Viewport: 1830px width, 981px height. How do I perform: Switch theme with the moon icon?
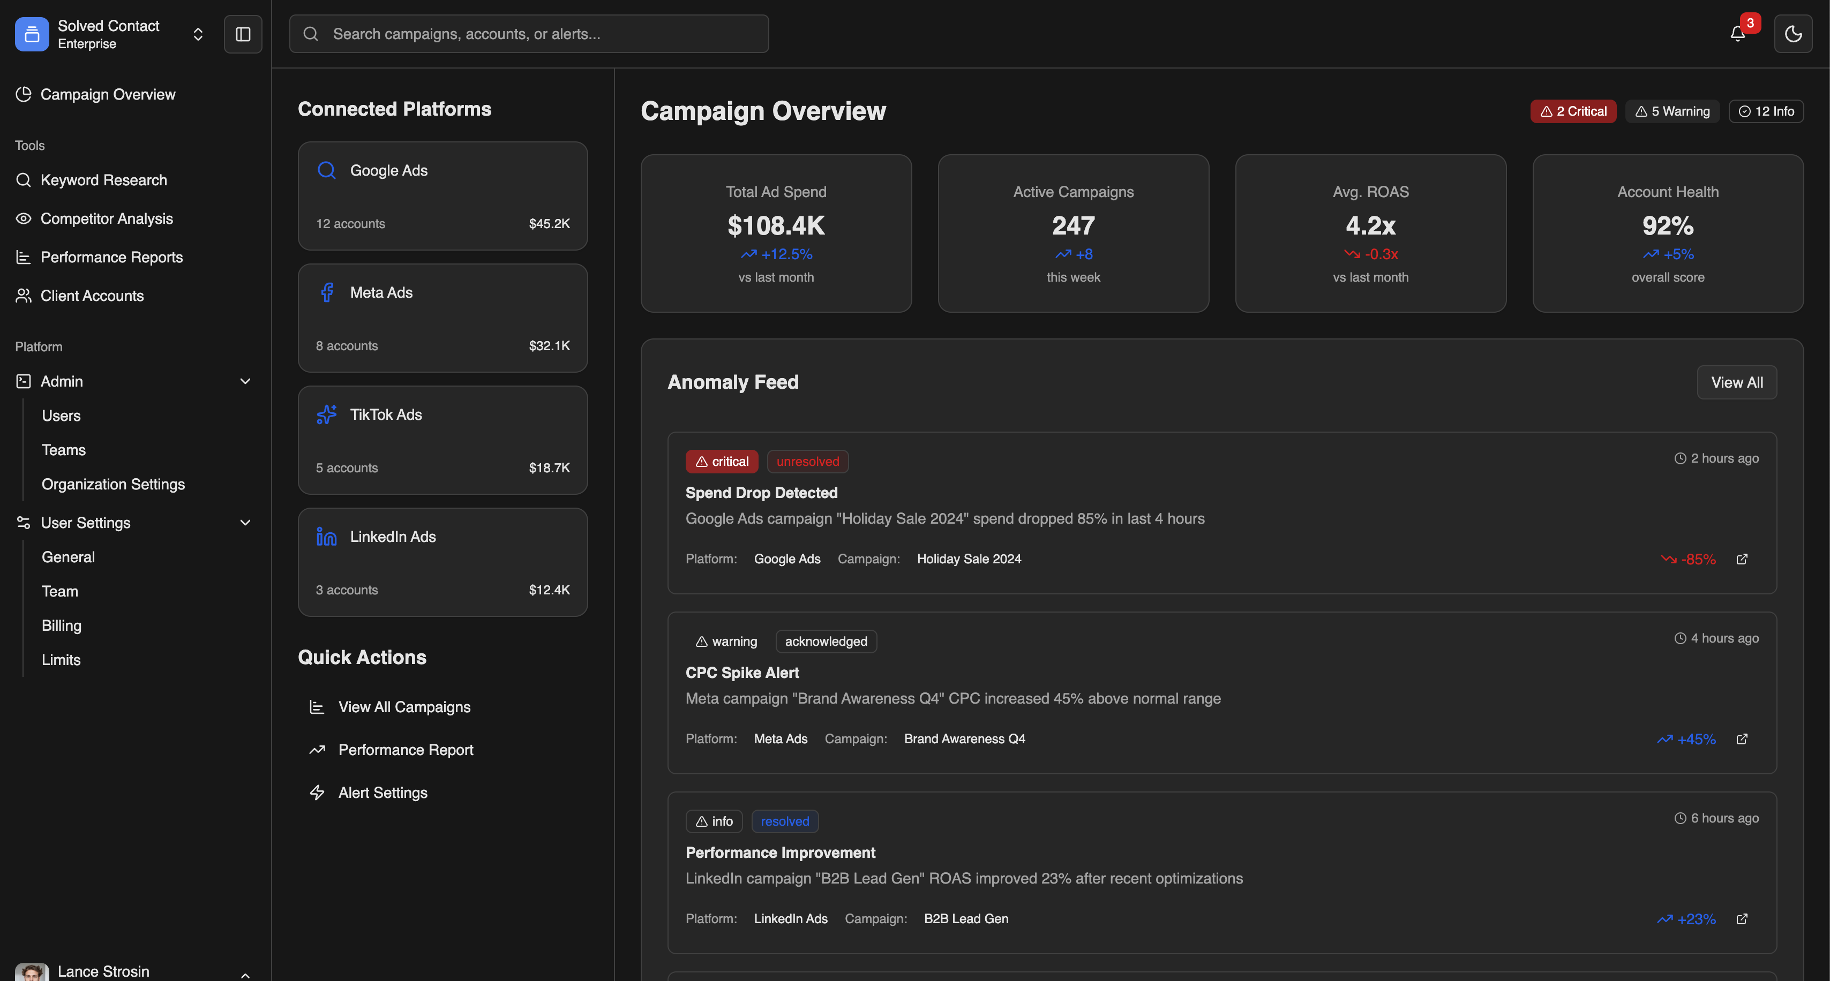(x=1792, y=34)
